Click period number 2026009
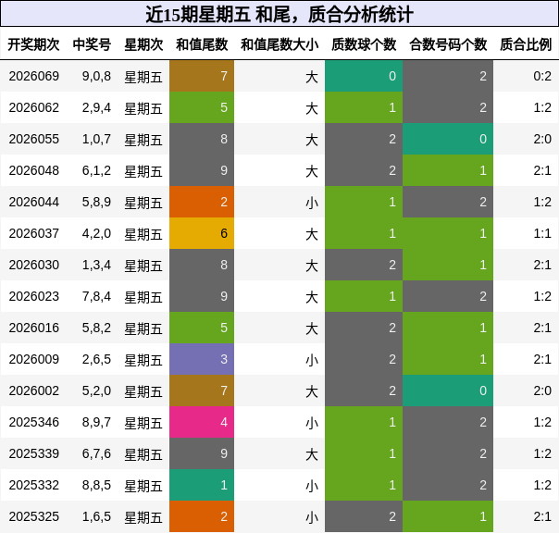 (x=34, y=359)
